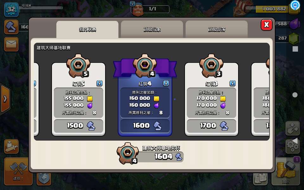Open the settings gears icon
This screenshot has width=304, height=190.
pyautogui.click(x=293, y=146)
